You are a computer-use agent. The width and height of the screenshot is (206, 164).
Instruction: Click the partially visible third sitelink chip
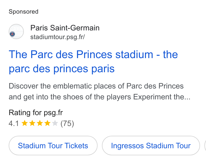click(x=205, y=146)
